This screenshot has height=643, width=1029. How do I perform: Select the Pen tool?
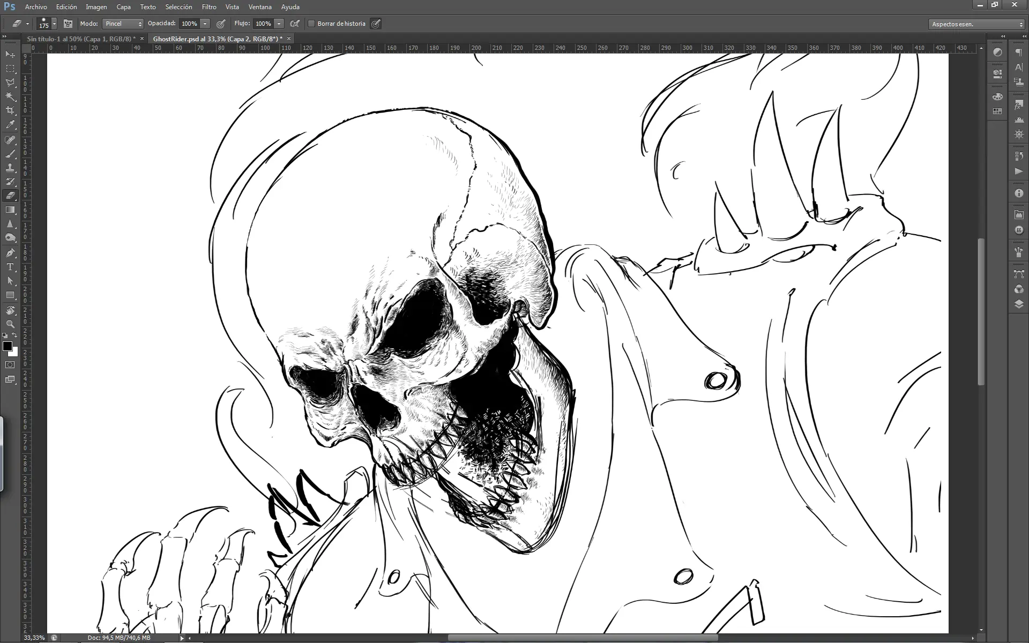pyautogui.click(x=10, y=252)
